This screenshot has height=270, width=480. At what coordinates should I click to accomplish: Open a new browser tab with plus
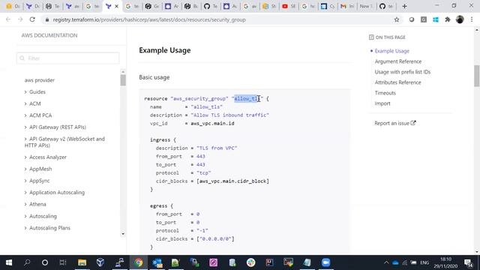tap(405, 6)
